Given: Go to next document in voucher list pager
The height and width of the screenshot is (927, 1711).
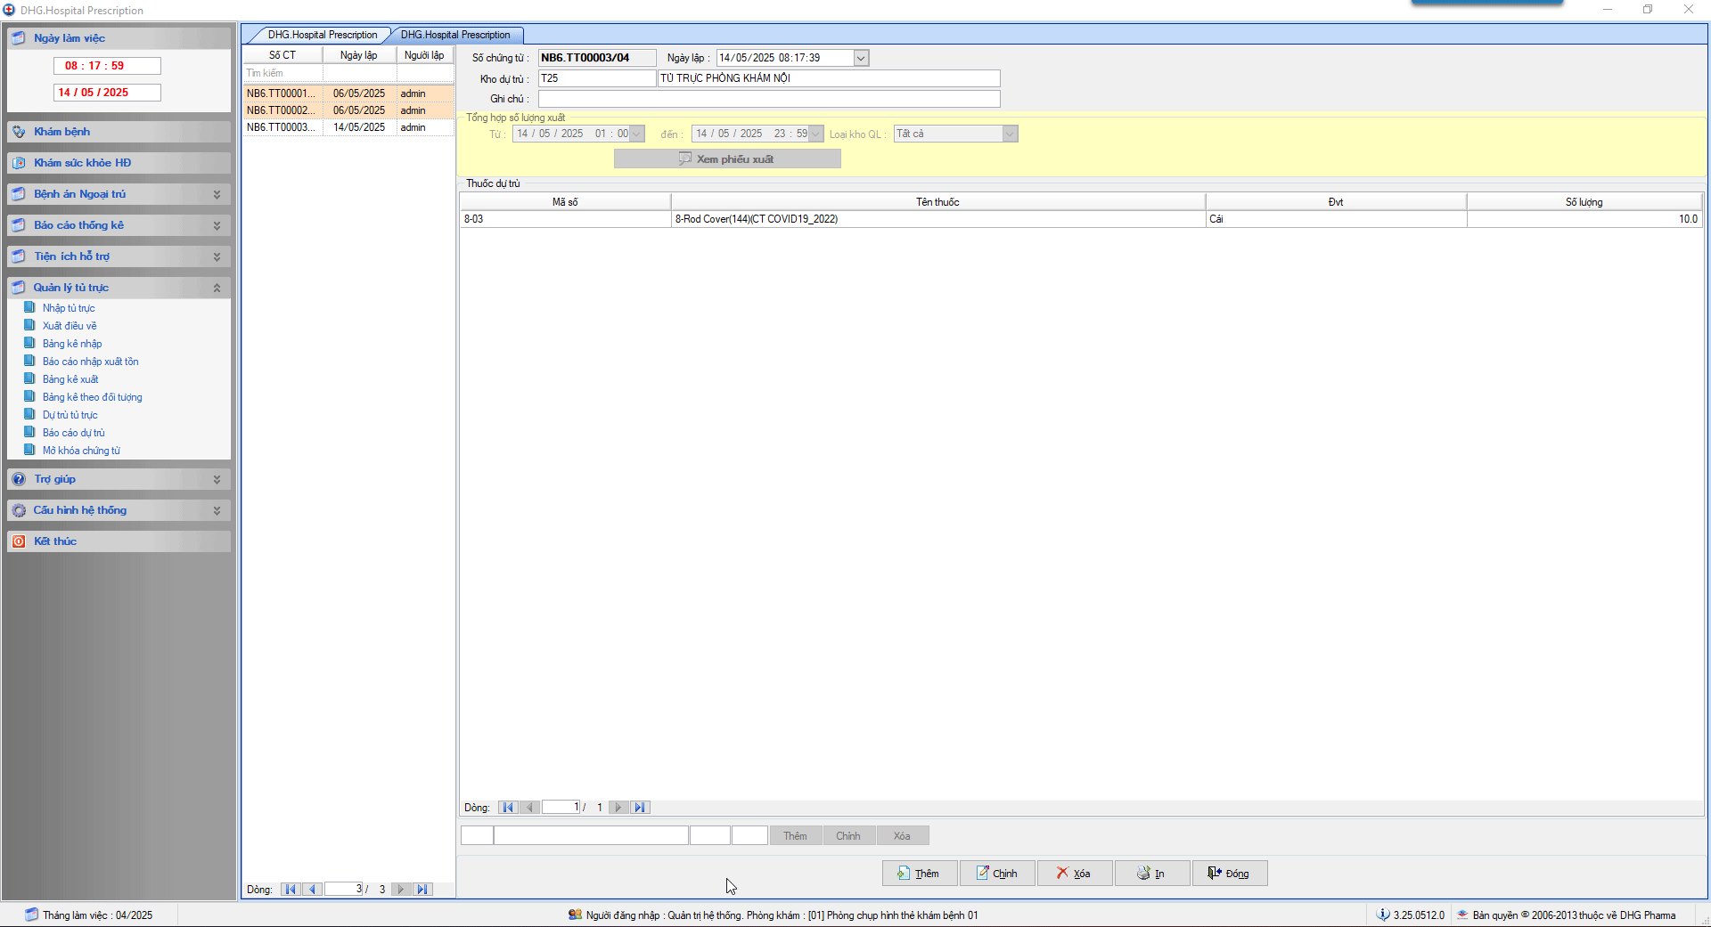Looking at the screenshot, I should tap(401, 890).
